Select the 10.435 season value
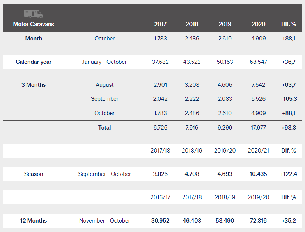The width and height of the screenshot is (305, 232). [x=258, y=174]
